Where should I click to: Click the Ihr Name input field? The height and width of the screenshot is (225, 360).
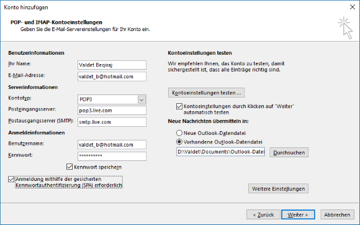(112, 65)
